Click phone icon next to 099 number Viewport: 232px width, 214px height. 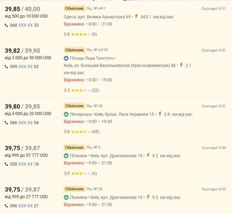click(6, 67)
